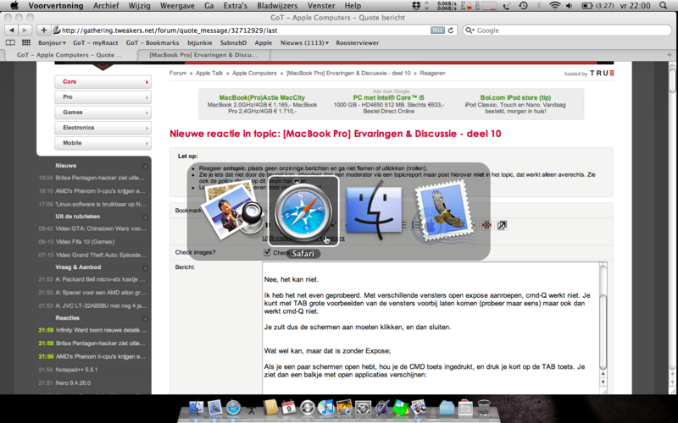
Task: Click the Spotlight magnifier in menu bar
Action: coord(666,5)
